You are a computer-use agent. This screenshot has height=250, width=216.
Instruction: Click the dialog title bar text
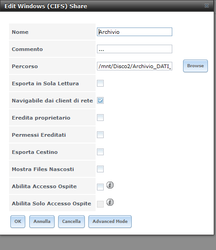46,6
